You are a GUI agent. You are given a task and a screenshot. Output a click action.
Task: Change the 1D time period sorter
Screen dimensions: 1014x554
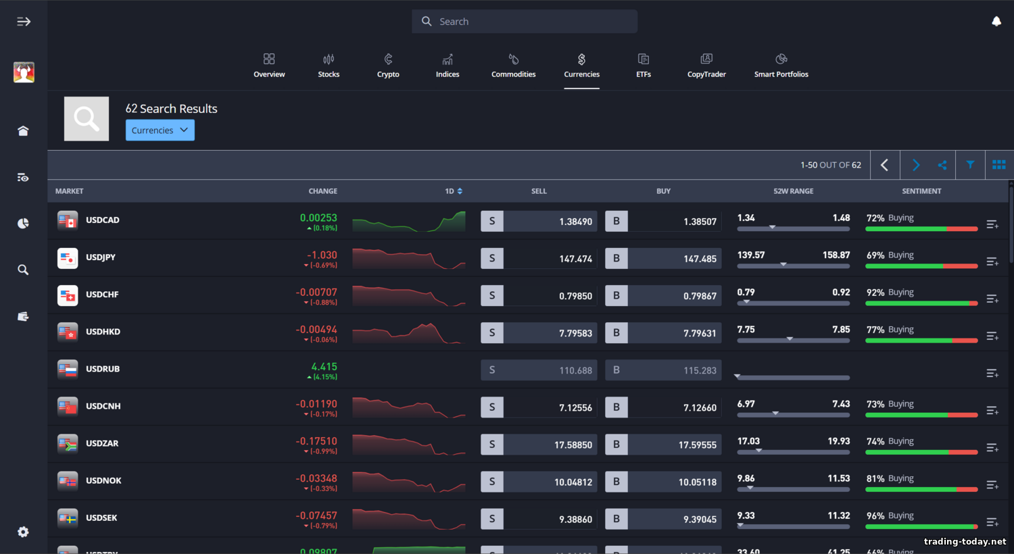pyautogui.click(x=454, y=191)
